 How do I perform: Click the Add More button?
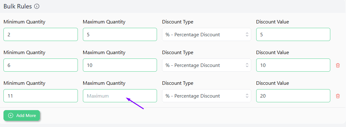pyautogui.click(x=22, y=115)
